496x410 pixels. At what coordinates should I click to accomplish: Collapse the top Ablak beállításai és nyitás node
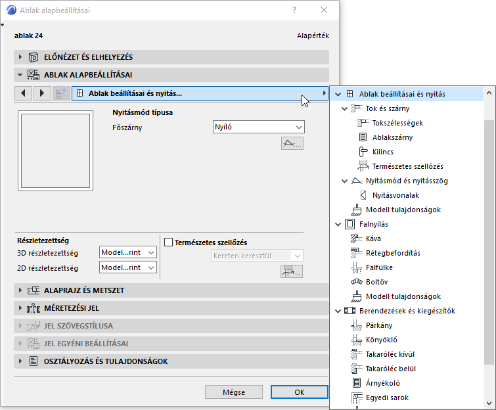338,94
